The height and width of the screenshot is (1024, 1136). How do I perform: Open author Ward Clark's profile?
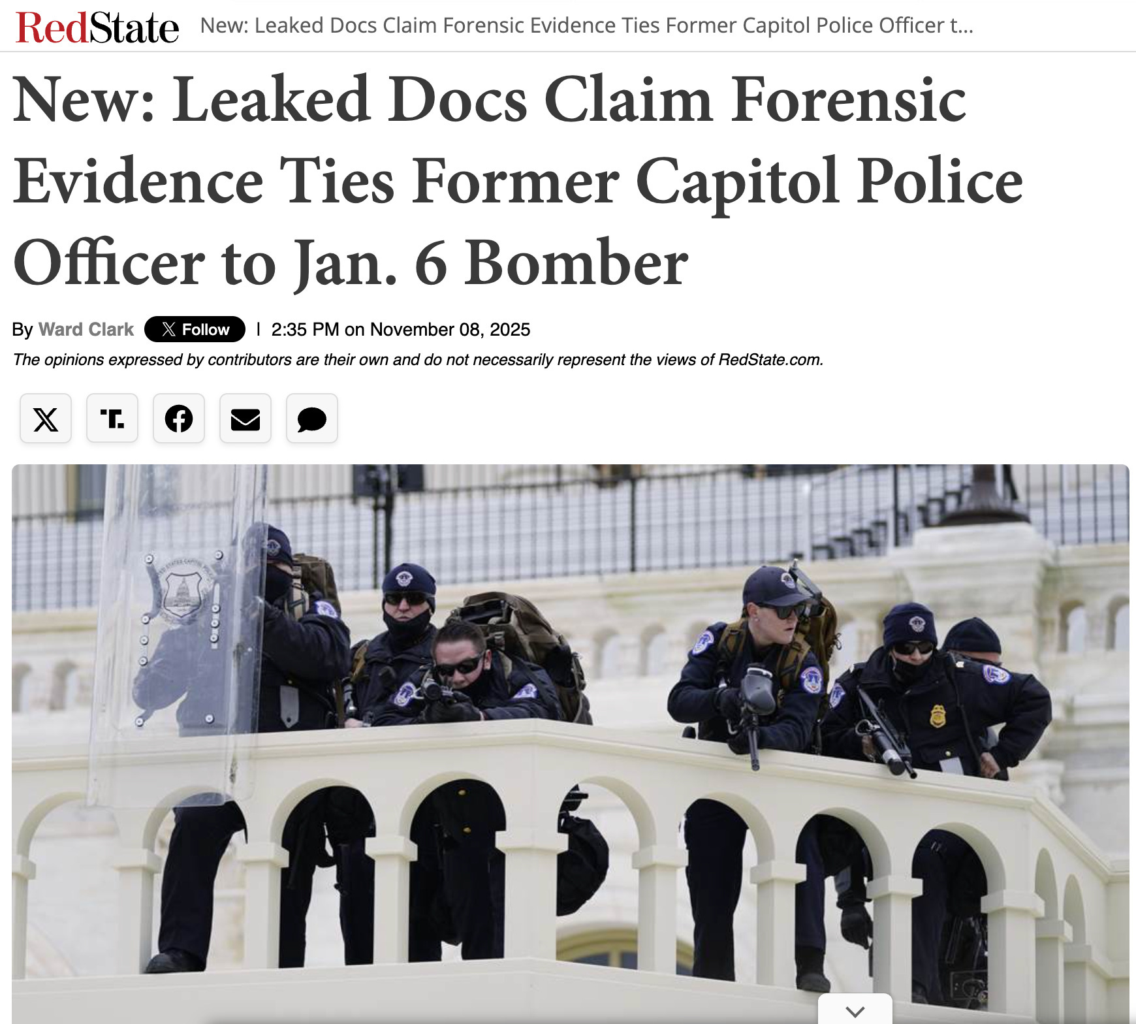click(x=86, y=329)
